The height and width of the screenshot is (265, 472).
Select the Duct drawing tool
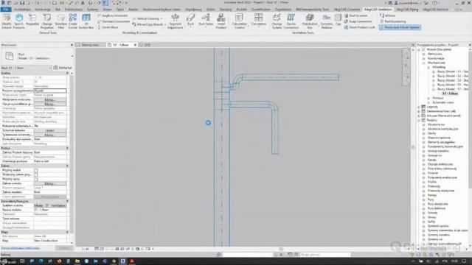(190, 21)
